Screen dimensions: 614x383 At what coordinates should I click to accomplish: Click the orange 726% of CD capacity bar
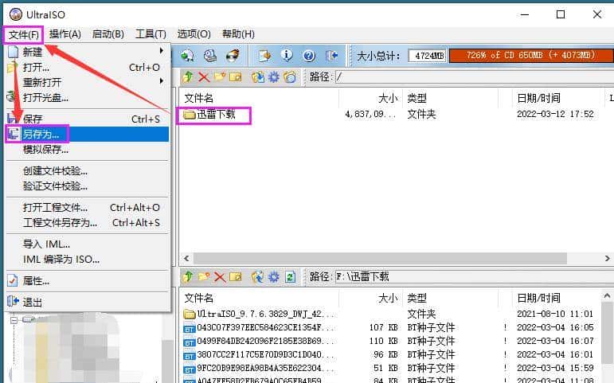(x=531, y=56)
